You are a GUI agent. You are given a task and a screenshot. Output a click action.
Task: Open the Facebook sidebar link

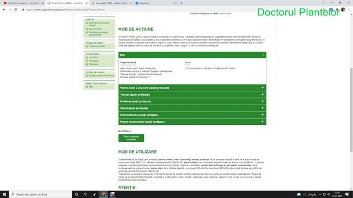[x=93, y=61]
